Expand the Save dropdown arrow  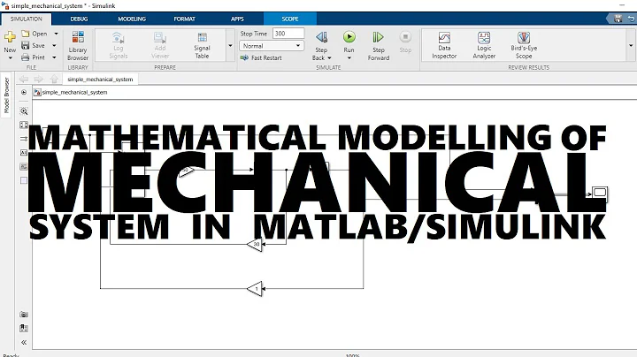coord(55,45)
